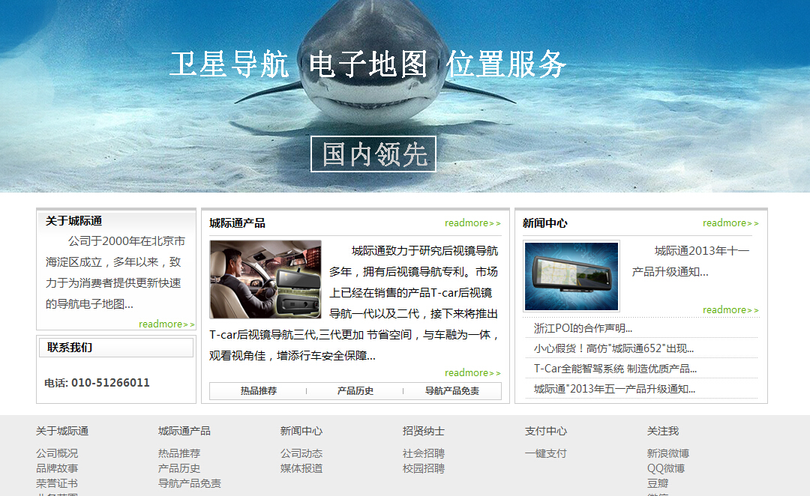Open readmore link in the 新闻中心 panel header
This screenshot has width=810, height=496.
point(730,223)
